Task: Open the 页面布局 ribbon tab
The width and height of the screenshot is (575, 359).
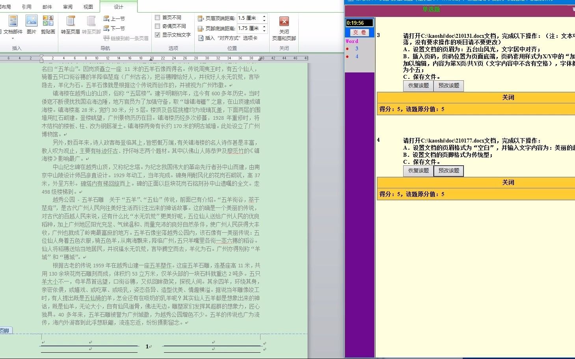Action: click(x=6, y=7)
